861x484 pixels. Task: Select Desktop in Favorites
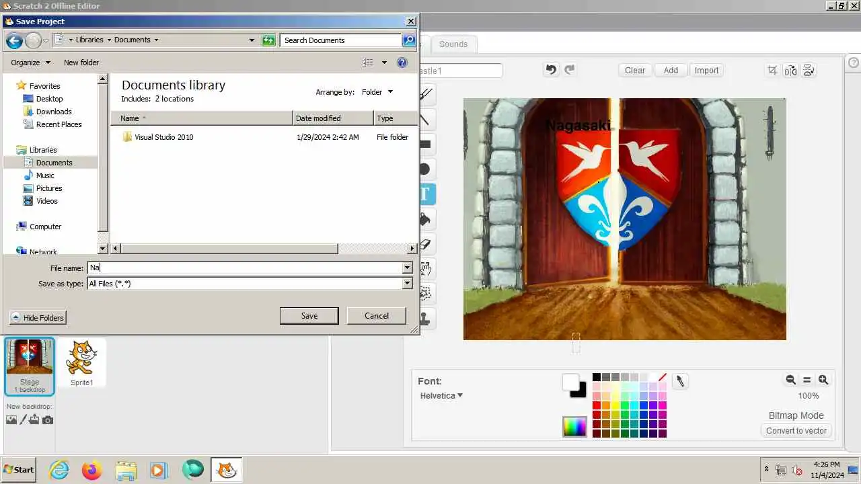49,99
